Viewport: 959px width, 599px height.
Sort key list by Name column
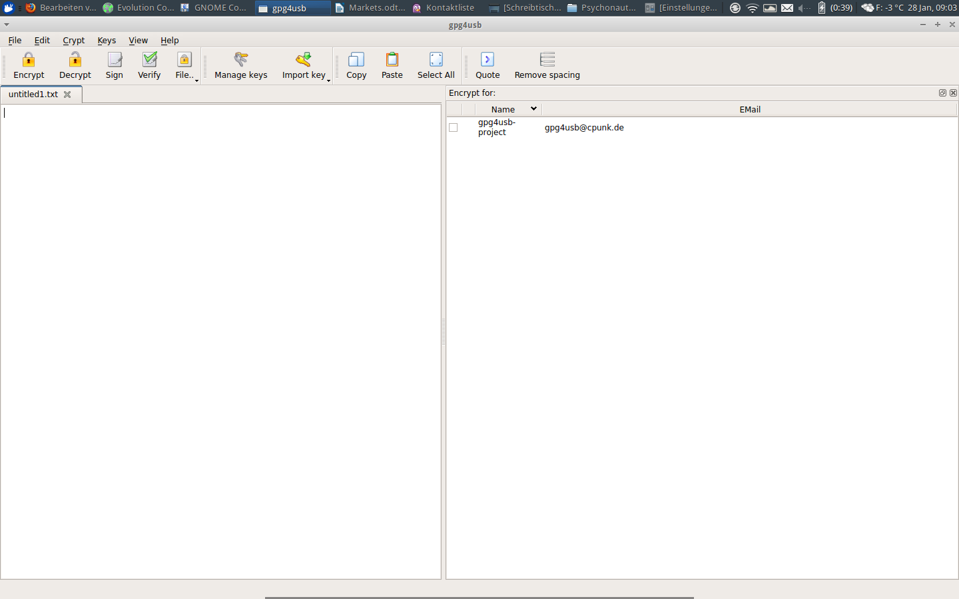pyautogui.click(x=503, y=109)
